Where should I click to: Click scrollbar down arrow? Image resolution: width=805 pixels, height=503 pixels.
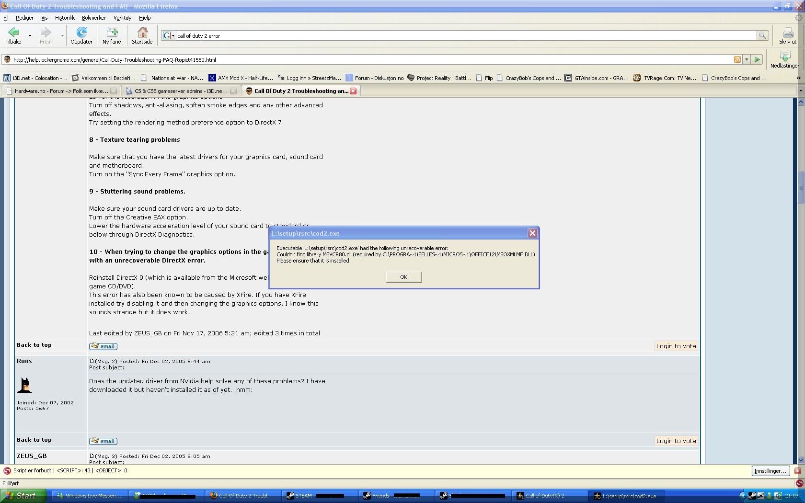click(801, 460)
